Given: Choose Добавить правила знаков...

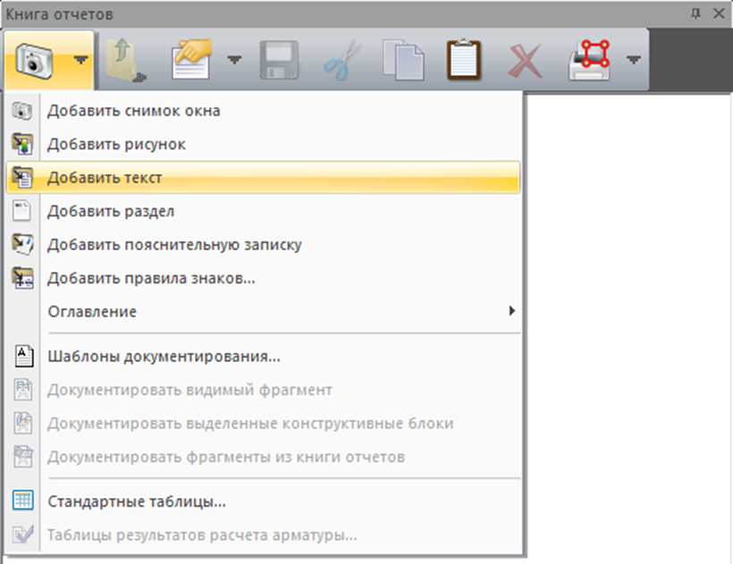Looking at the screenshot, I should point(263,278).
